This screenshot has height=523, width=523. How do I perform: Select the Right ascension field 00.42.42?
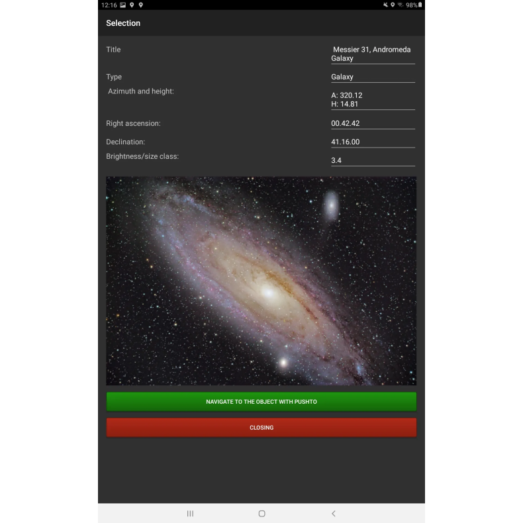coord(373,123)
